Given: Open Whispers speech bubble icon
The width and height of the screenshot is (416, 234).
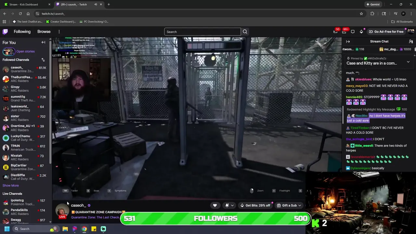Looking at the screenshot, I should coord(353,32).
